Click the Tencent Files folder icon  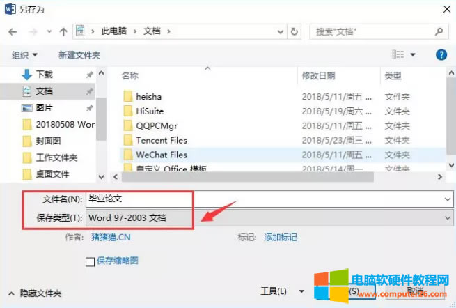(127, 140)
